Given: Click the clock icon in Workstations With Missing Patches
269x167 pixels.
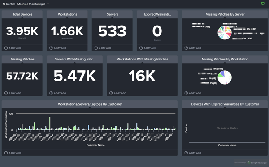Looking at the screenshot, I should (111, 93).
